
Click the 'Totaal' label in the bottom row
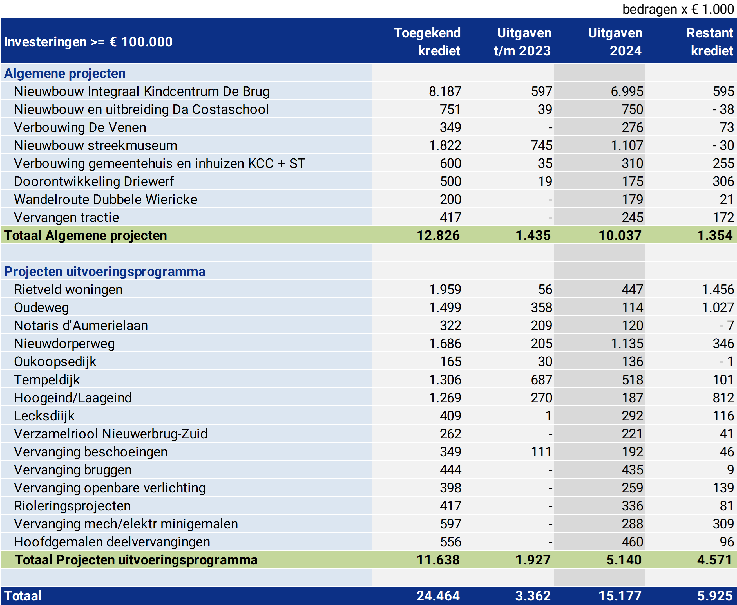coord(23,596)
